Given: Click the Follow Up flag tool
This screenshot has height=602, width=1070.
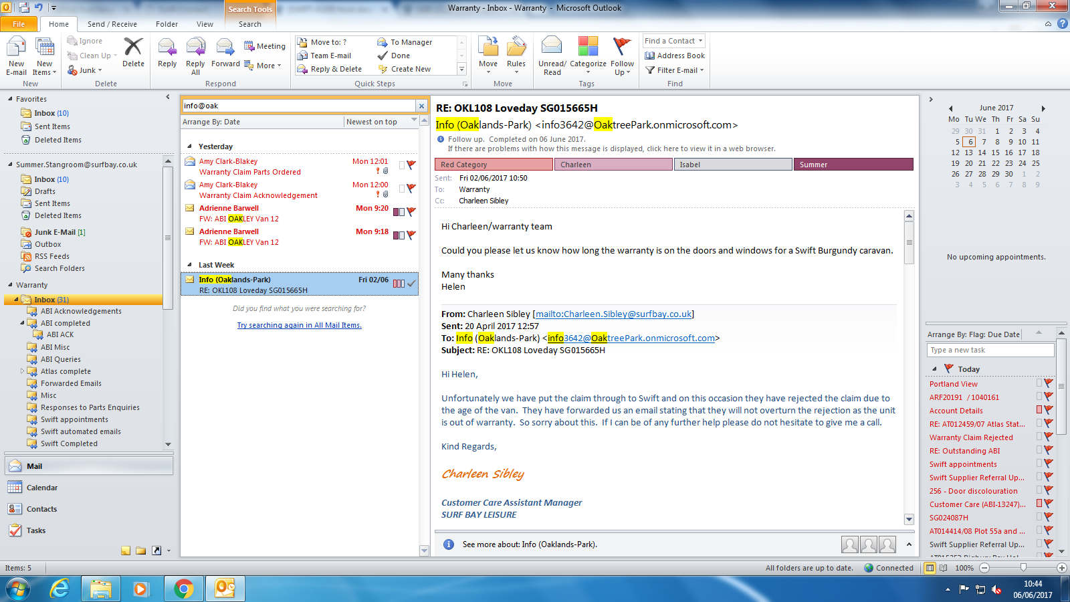Looking at the screenshot, I should [622, 56].
